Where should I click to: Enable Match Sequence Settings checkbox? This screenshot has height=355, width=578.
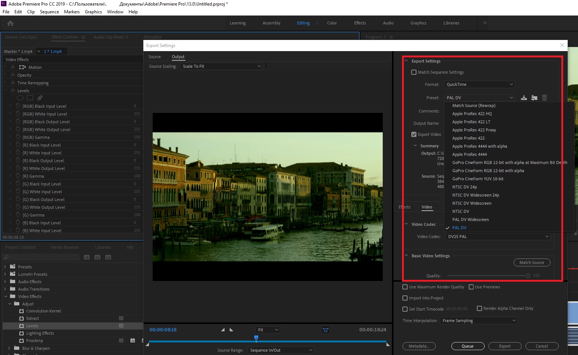414,72
